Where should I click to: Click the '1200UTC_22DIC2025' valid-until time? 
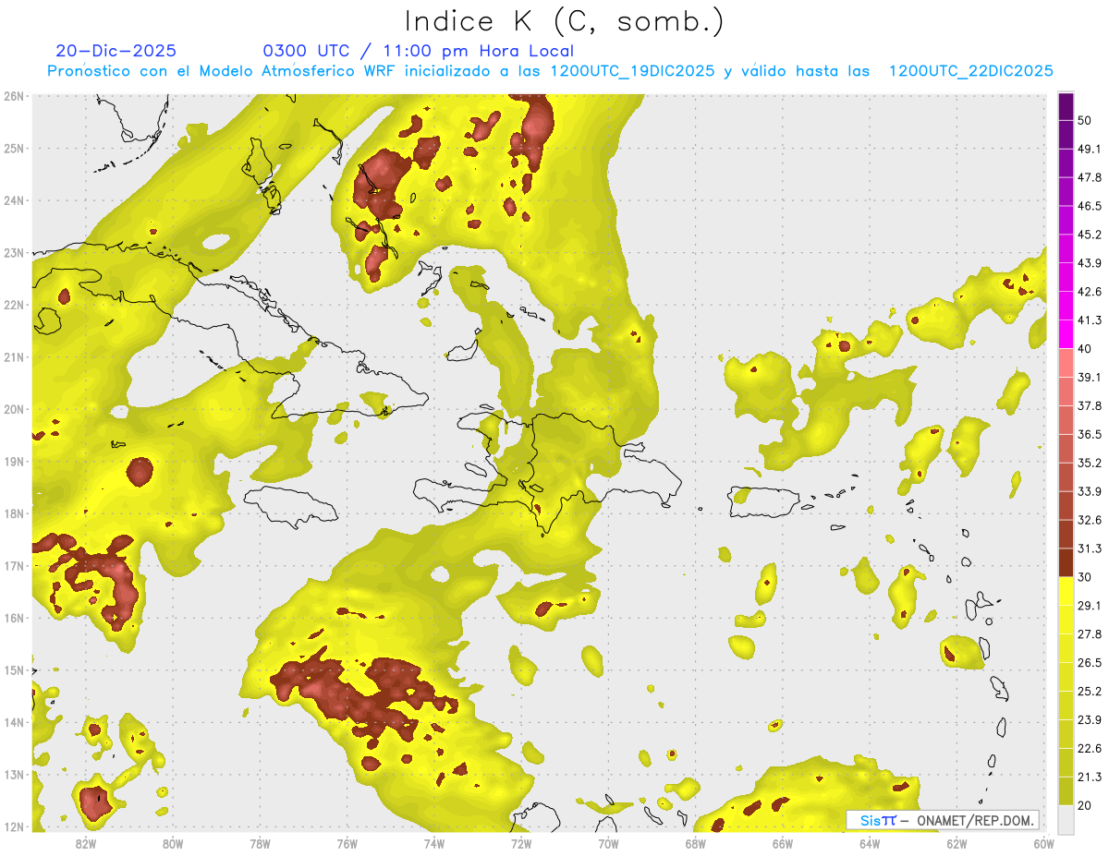coord(970,71)
